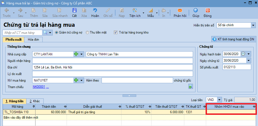Expand the Trước button dropdown arrow
This screenshot has width=258, height=126.
click(x=14, y=13)
